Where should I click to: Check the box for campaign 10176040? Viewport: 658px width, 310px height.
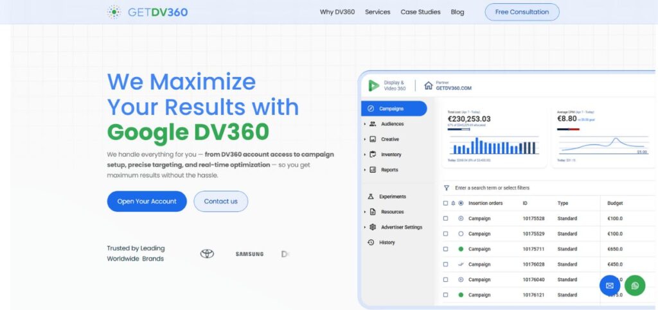pyautogui.click(x=446, y=279)
